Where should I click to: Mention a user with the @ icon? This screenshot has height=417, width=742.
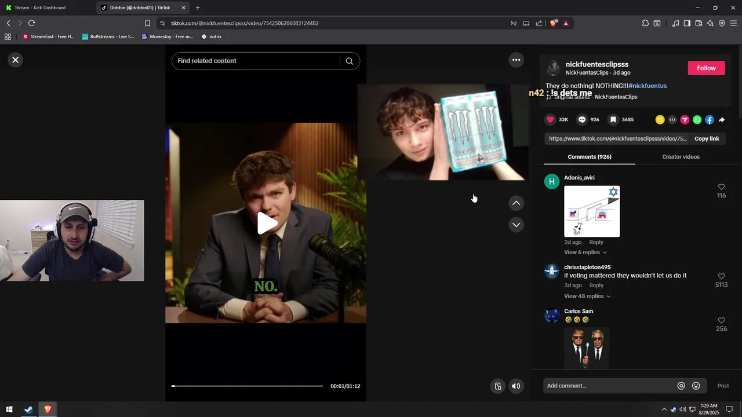click(x=681, y=386)
